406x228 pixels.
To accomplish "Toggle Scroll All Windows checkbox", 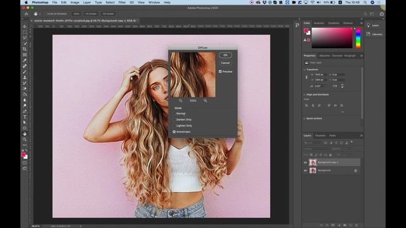I will pos(45,14).
